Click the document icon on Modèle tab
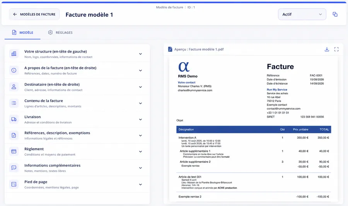Viewport: 348px width, 206px height. coord(14,32)
